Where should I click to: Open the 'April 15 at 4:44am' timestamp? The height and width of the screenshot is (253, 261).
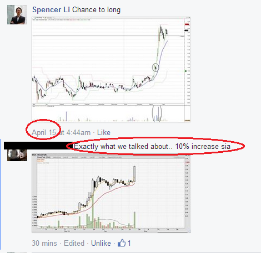click(x=61, y=132)
